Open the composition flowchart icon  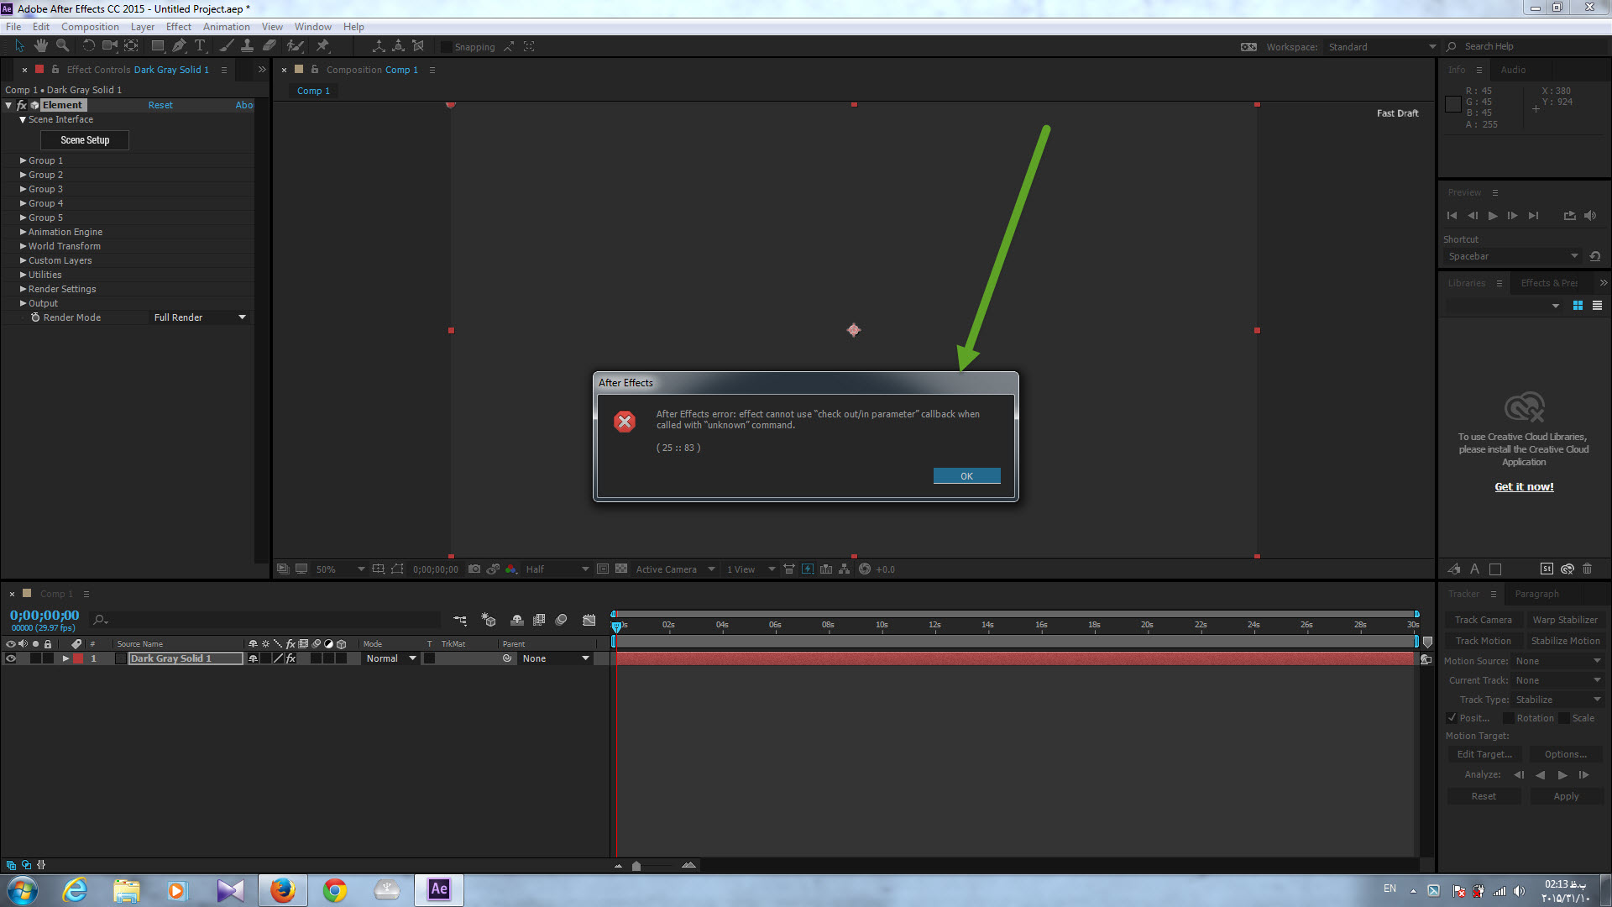[x=845, y=569]
